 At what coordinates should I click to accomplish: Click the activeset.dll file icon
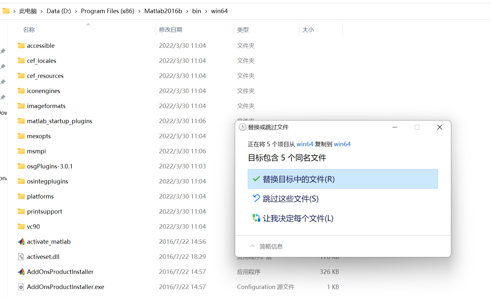click(21, 257)
